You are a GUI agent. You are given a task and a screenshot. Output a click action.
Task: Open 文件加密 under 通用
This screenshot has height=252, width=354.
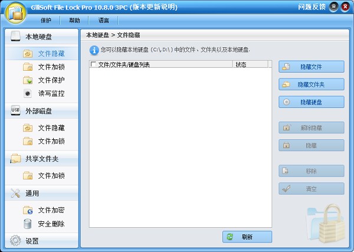pos(51,210)
